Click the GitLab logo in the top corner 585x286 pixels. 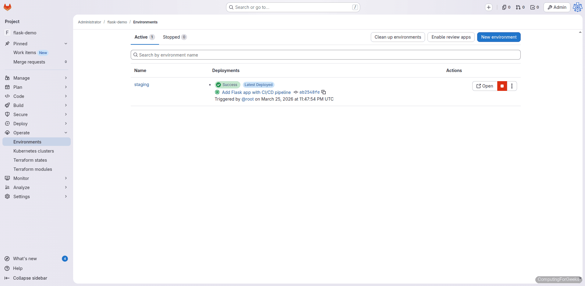[7, 7]
